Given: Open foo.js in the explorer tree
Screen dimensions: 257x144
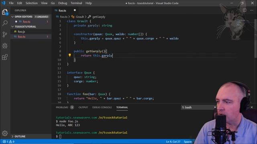Looking at the screenshot, I should 31,32.
